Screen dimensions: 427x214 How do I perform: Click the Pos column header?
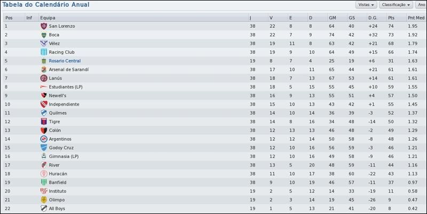point(9,18)
